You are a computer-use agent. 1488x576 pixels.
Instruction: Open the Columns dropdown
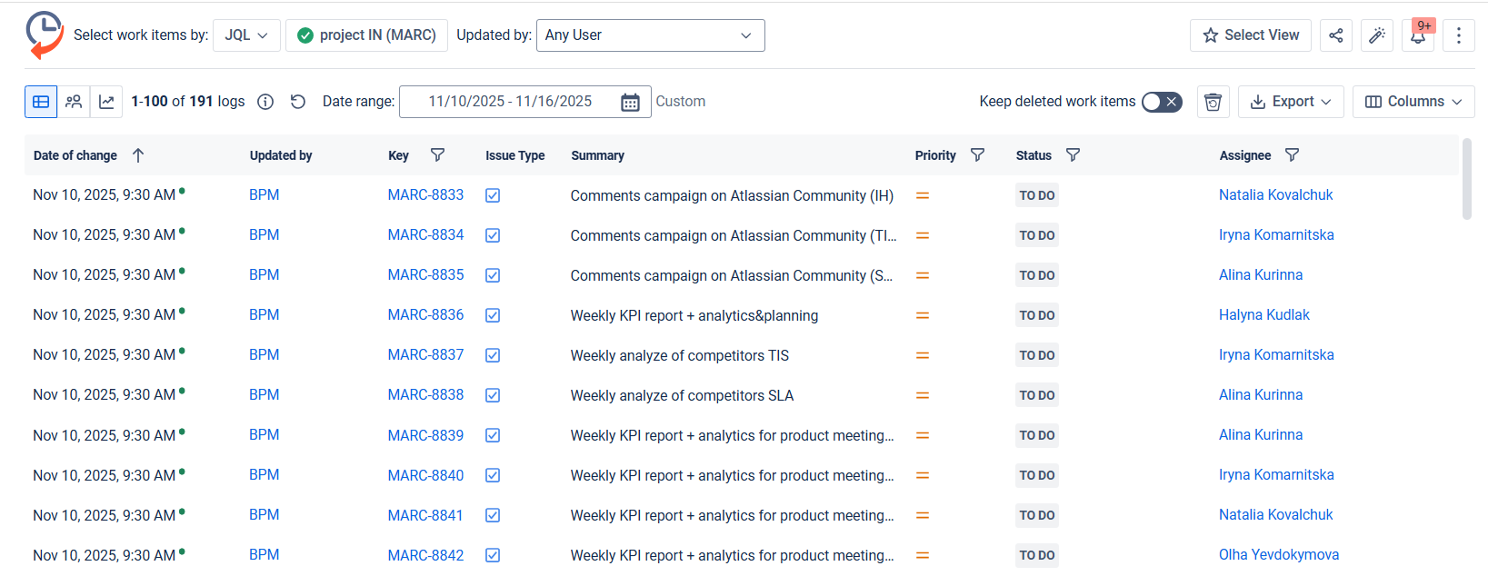(x=1413, y=102)
